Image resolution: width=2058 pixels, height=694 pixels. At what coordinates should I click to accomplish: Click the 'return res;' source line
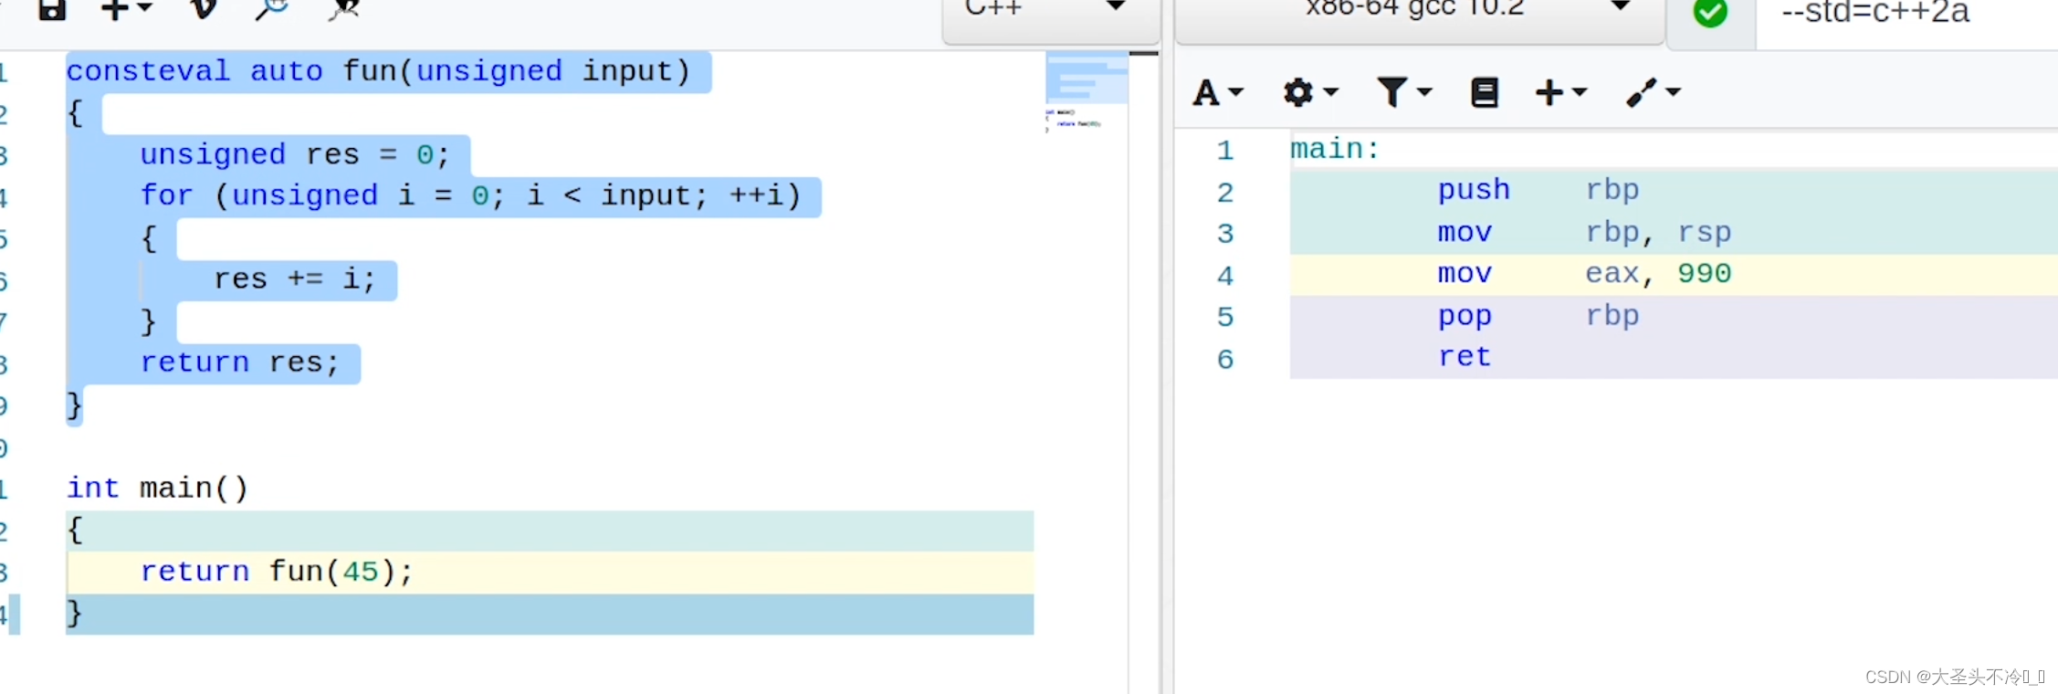point(239,363)
